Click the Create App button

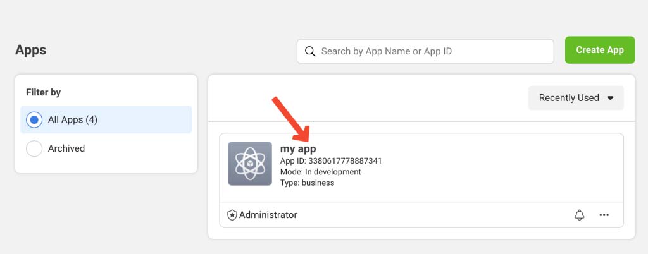[600, 50]
